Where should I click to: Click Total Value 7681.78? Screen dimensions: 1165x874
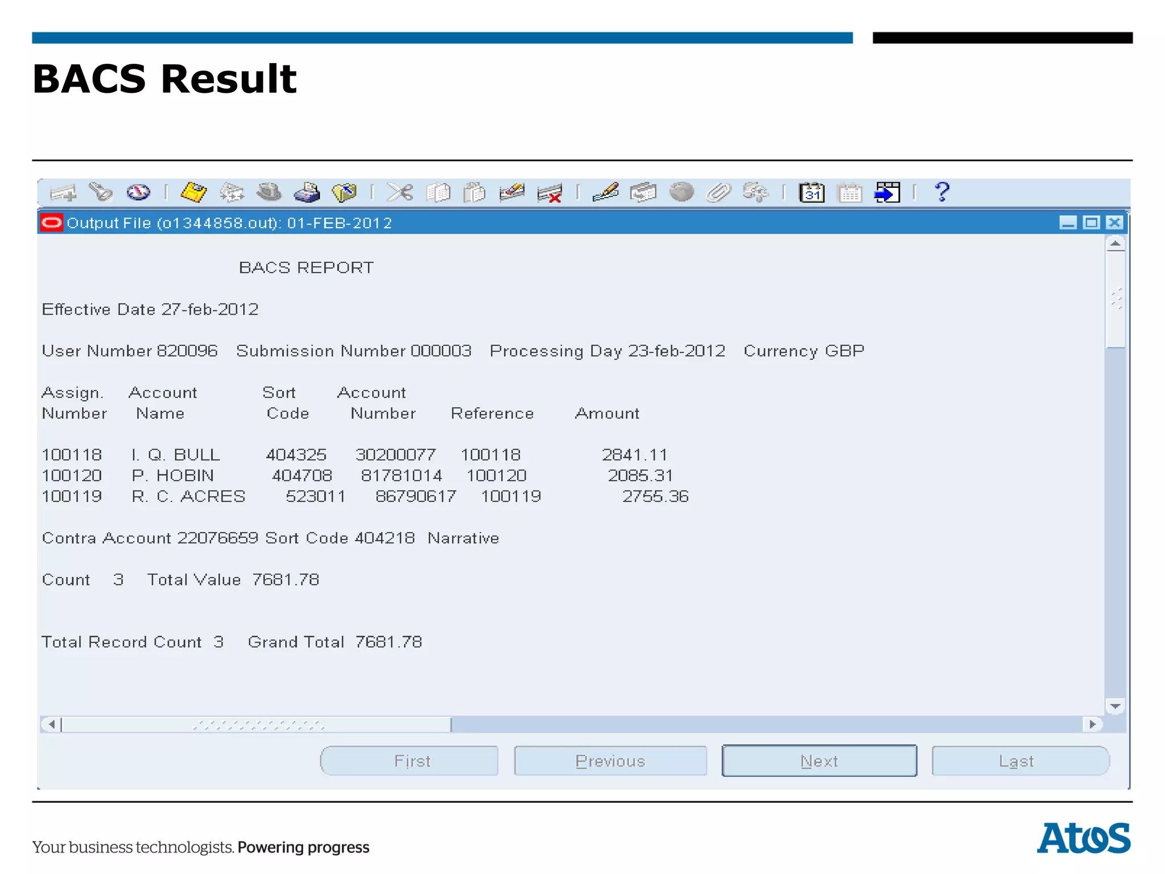[x=233, y=579]
